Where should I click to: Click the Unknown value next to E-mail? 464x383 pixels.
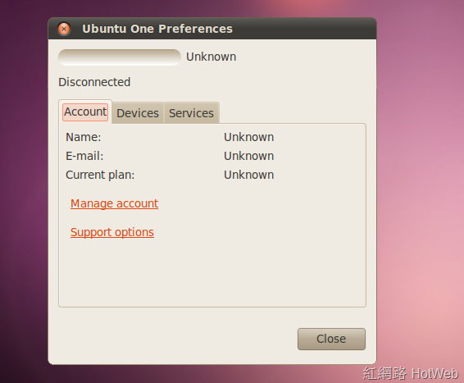click(x=249, y=156)
